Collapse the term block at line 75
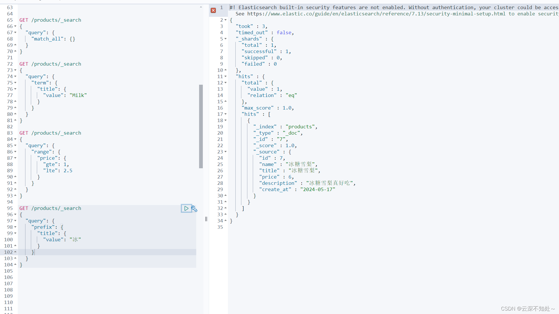559x314 pixels. [x=15, y=83]
